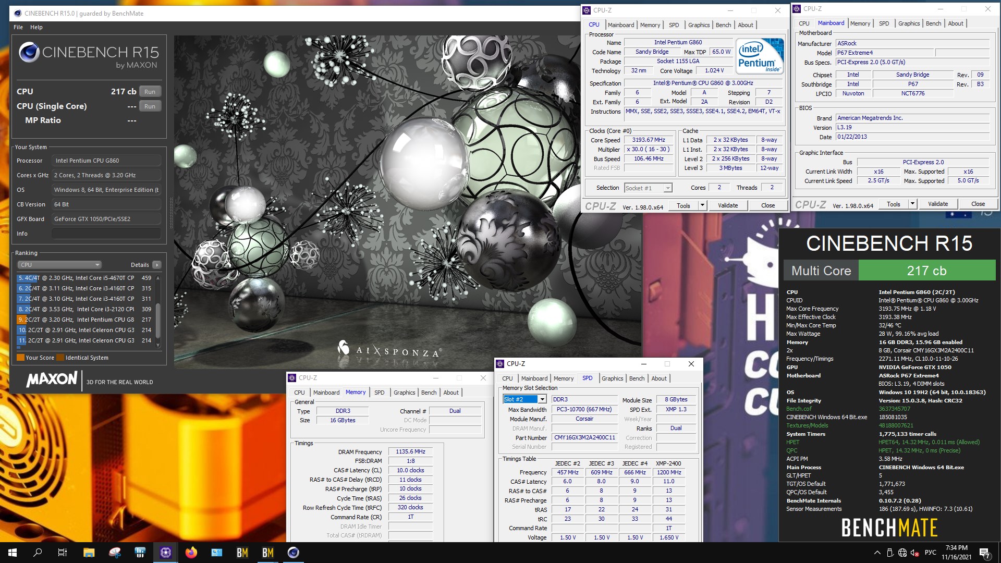Click Close button in CPU-Z Mainboard window
Image resolution: width=1001 pixels, height=563 pixels.
pyautogui.click(x=978, y=204)
